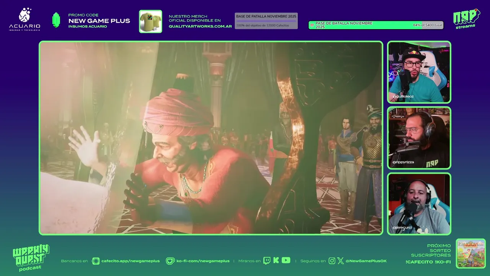Open the merch T-shirt thumbnail
The width and height of the screenshot is (490, 276).
click(x=150, y=21)
